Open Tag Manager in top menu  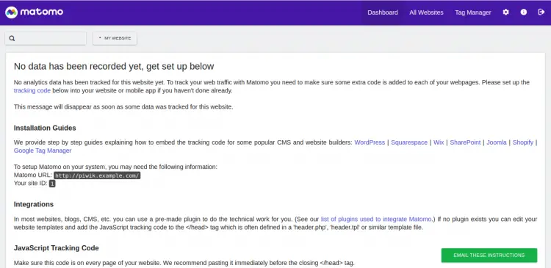473,12
